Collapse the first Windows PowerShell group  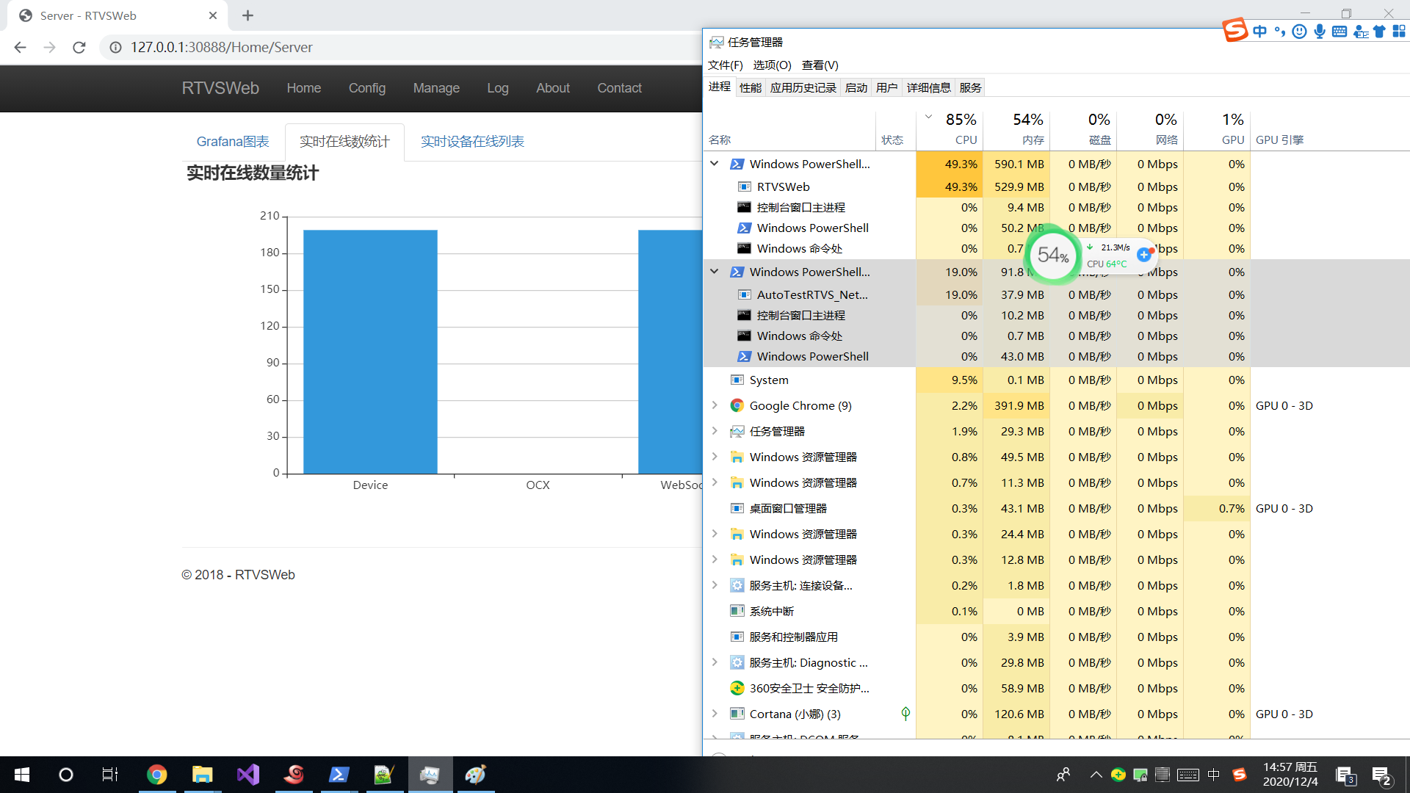714,164
